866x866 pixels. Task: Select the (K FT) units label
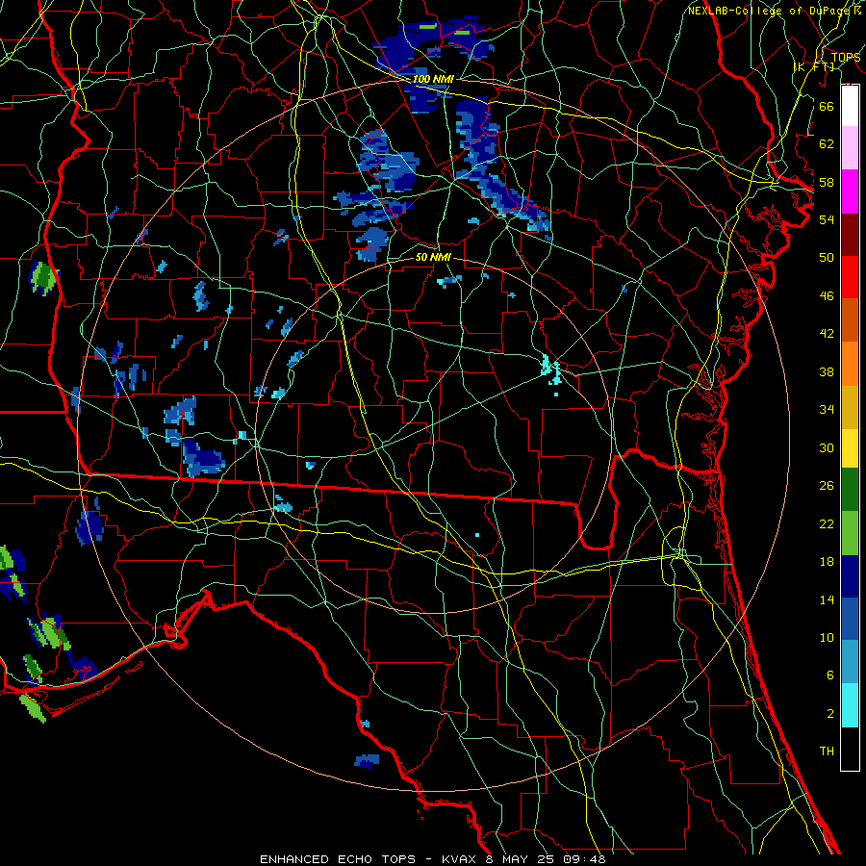(814, 67)
